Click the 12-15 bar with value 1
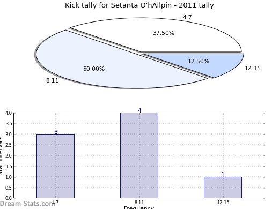The image size is (279, 209). (223, 188)
